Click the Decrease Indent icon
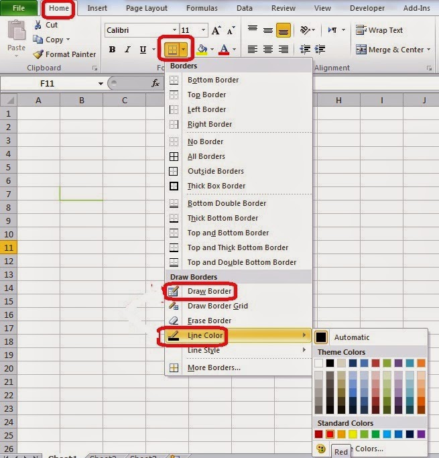This screenshot has height=458, width=439. point(305,50)
